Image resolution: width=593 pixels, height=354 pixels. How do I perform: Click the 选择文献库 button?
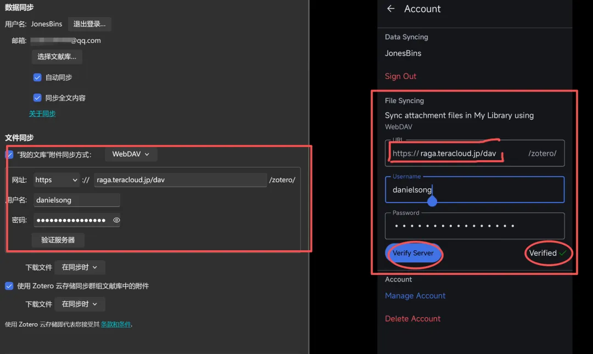pyautogui.click(x=57, y=57)
